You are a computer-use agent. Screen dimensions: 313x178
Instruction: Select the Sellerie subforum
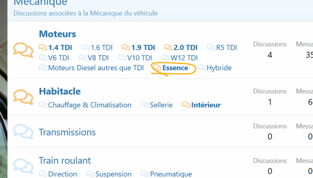[x=161, y=105]
